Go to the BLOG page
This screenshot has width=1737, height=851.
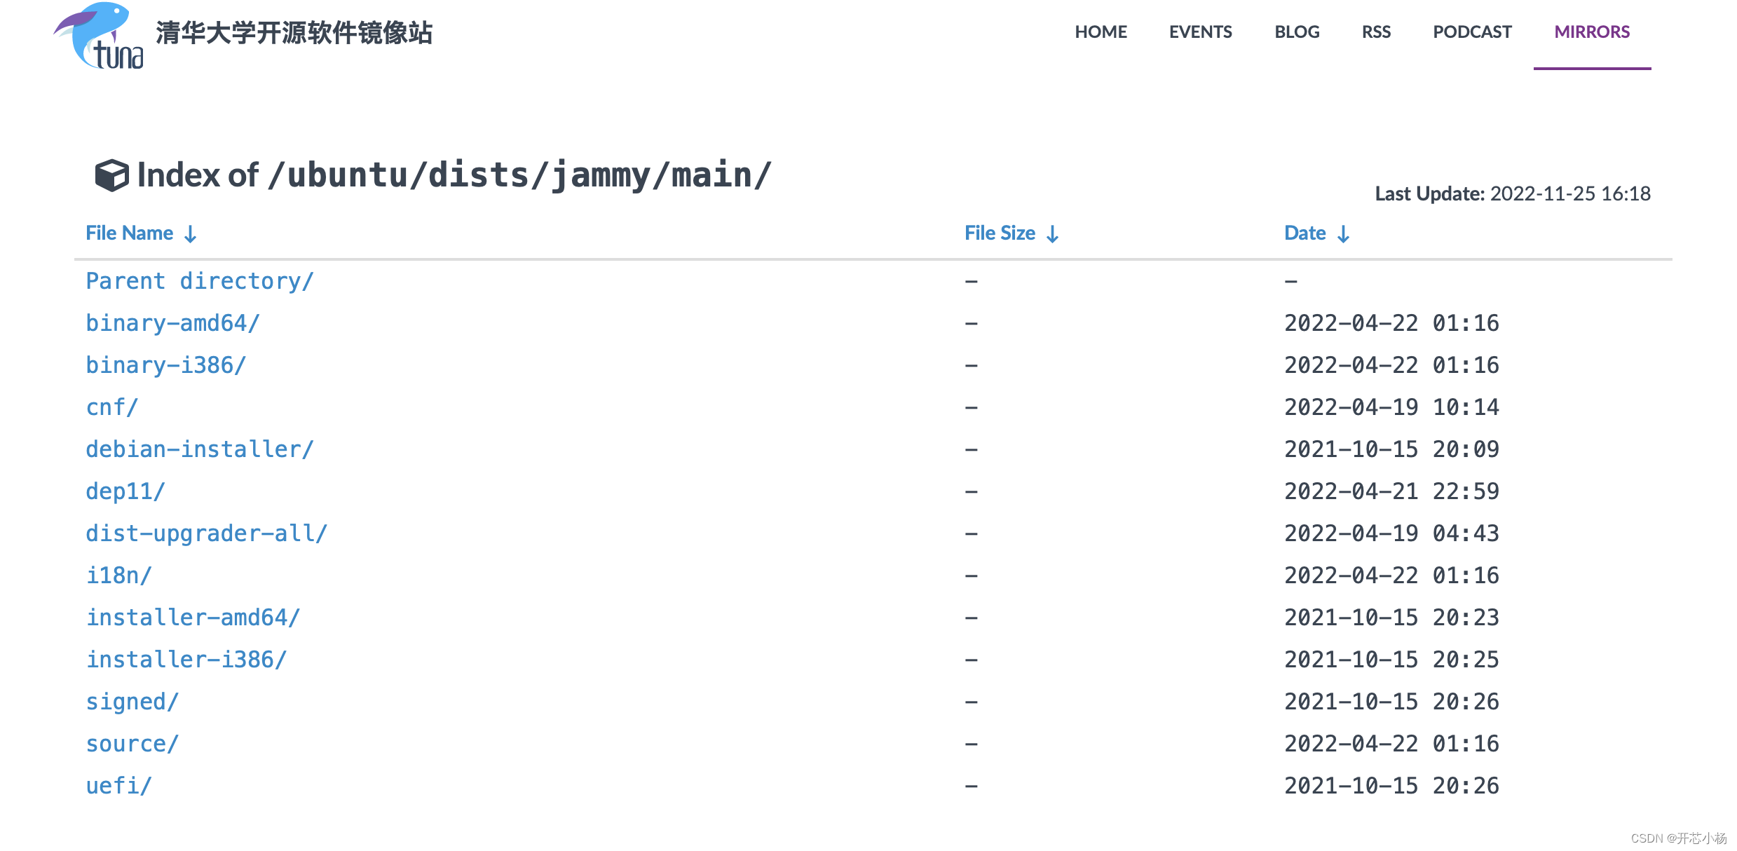1297,32
